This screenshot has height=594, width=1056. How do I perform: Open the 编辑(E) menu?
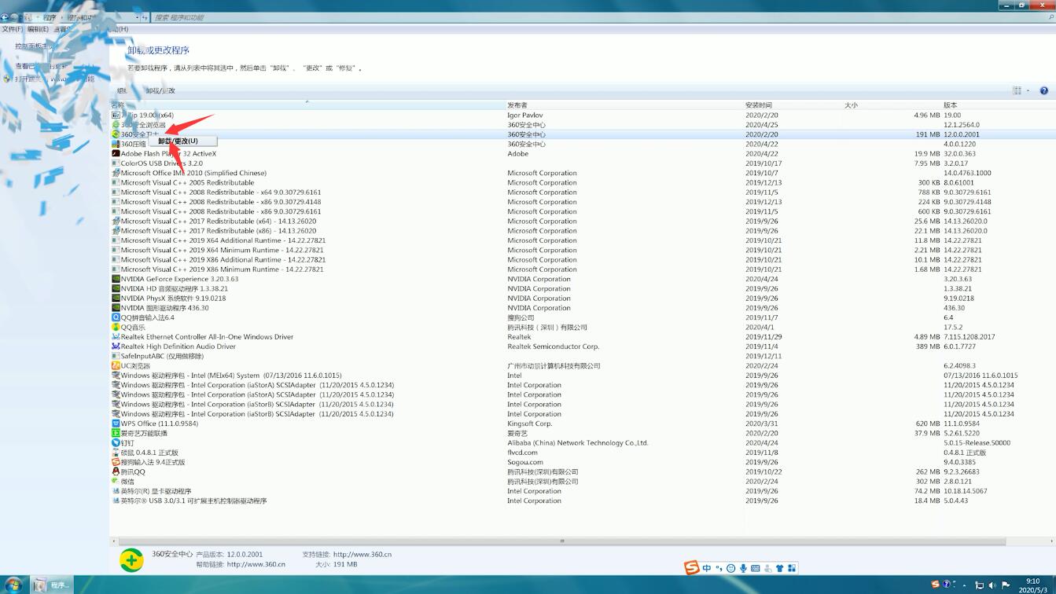(x=38, y=29)
